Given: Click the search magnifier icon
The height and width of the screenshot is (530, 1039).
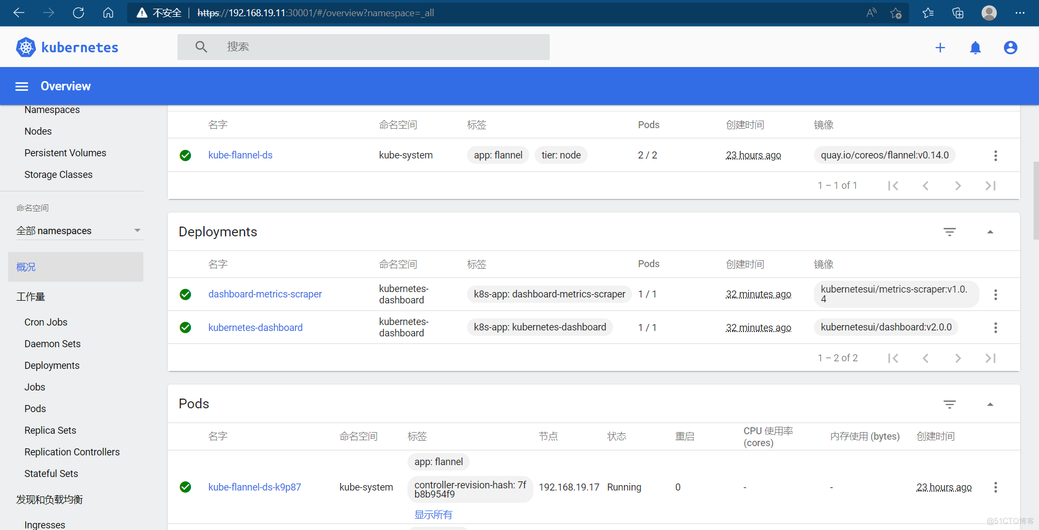Looking at the screenshot, I should (201, 47).
